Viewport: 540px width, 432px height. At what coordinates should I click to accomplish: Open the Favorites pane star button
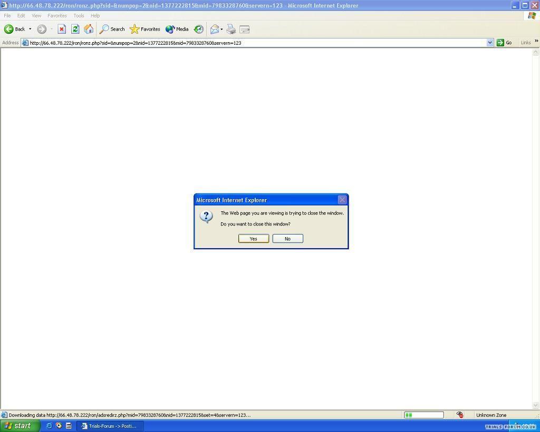click(144, 29)
